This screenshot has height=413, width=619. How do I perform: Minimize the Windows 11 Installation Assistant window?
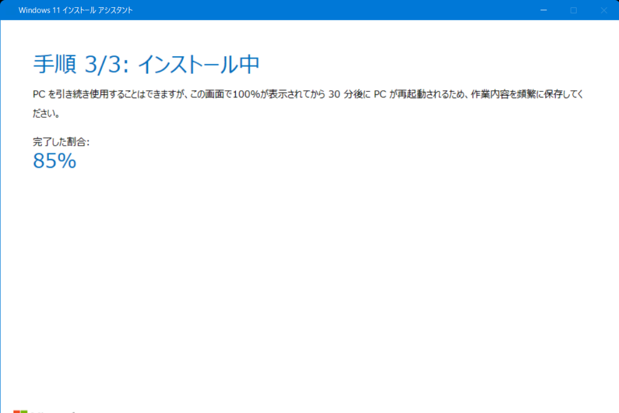pos(543,10)
